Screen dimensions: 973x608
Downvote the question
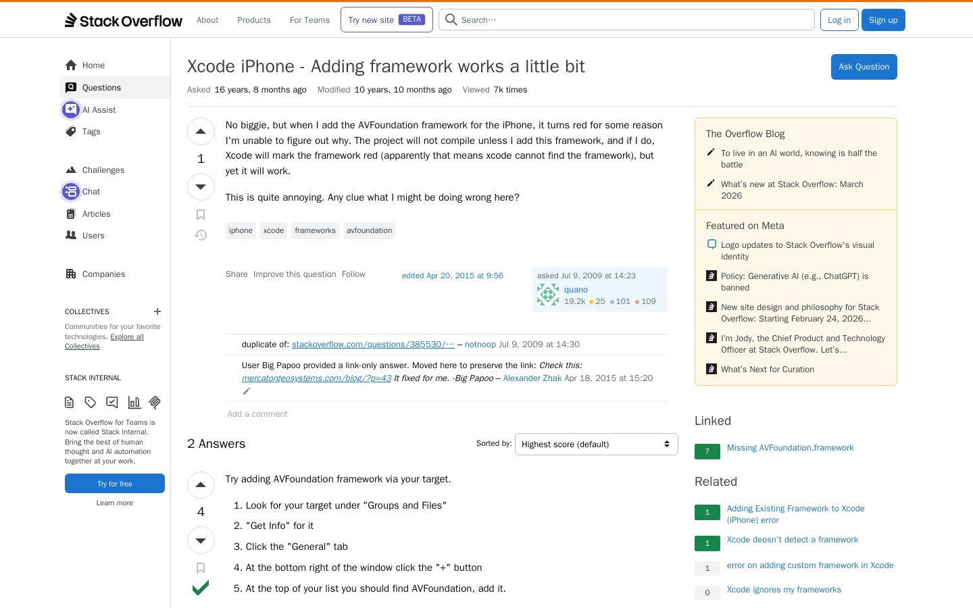tap(201, 186)
